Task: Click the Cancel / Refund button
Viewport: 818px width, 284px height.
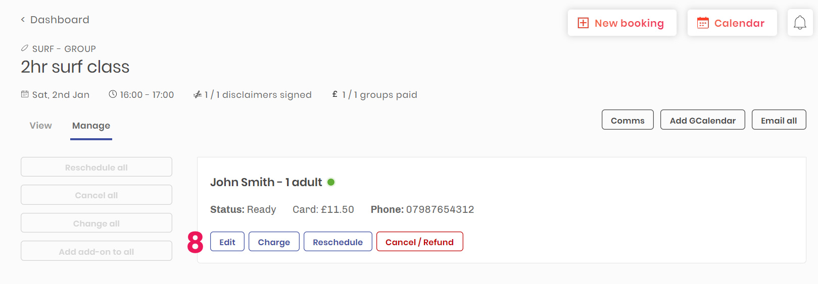Action: point(419,242)
